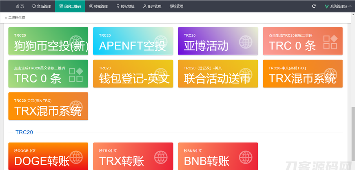Open the 鱼苗管理 menu
Screen dimensions: 355x170
(41, 6)
